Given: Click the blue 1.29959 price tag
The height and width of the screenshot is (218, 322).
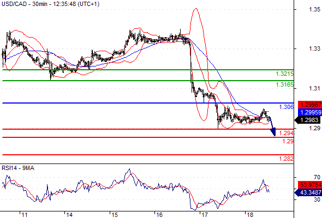Looking at the screenshot, I should [x=309, y=112].
